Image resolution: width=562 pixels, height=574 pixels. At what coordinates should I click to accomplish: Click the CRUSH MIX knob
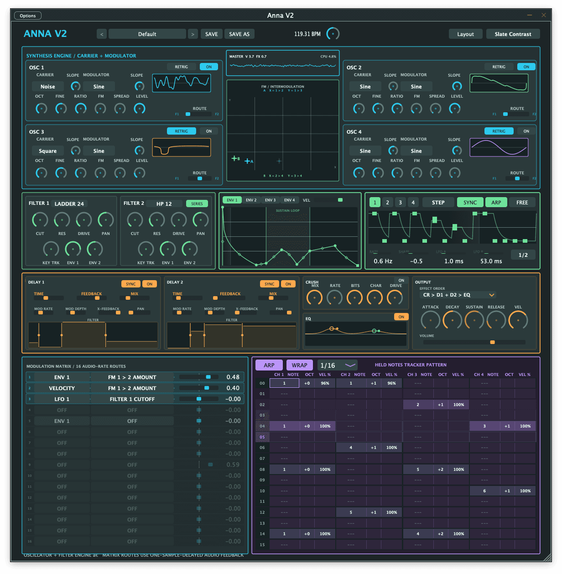click(314, 298)
